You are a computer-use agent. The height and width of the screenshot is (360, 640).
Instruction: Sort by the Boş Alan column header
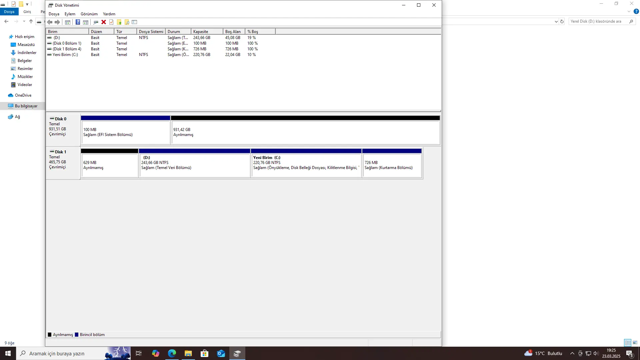pos(234,31)
